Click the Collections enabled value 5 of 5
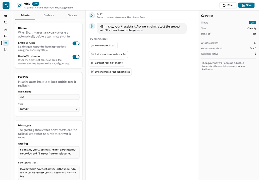Image resolution: width=259 pixels, height=180 pixels. click(253, 48)
